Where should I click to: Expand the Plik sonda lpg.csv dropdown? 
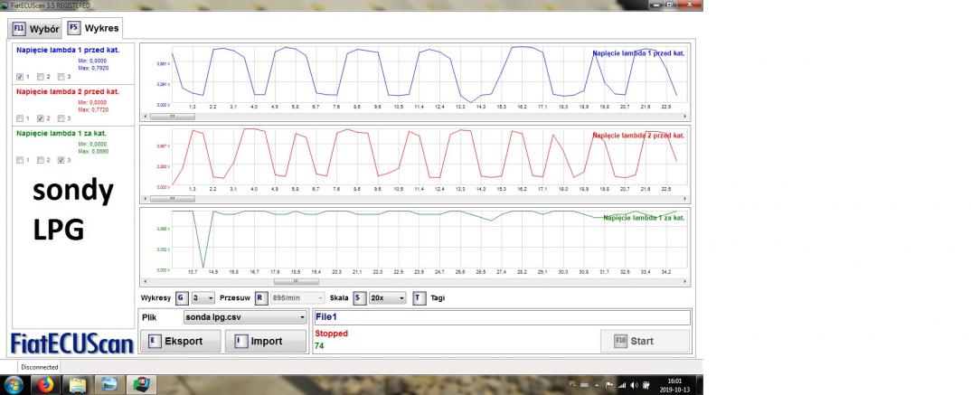[244, 318]
